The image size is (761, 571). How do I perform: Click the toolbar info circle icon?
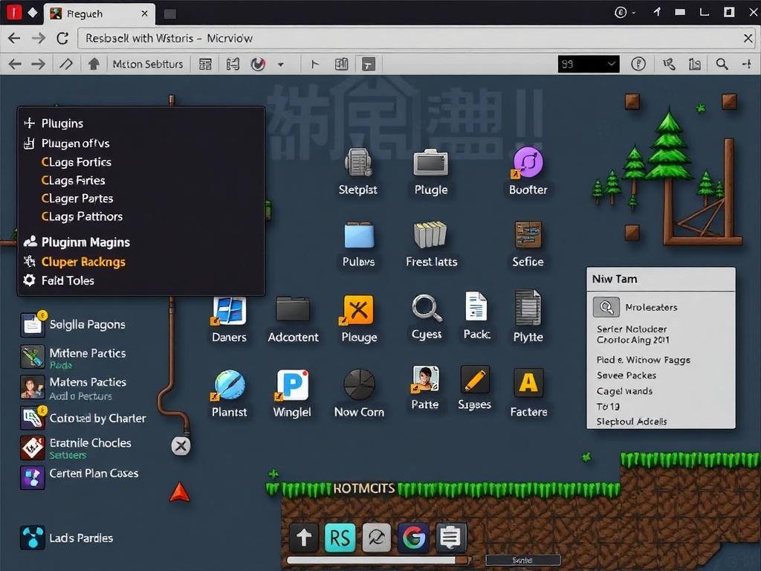point(638,64)
